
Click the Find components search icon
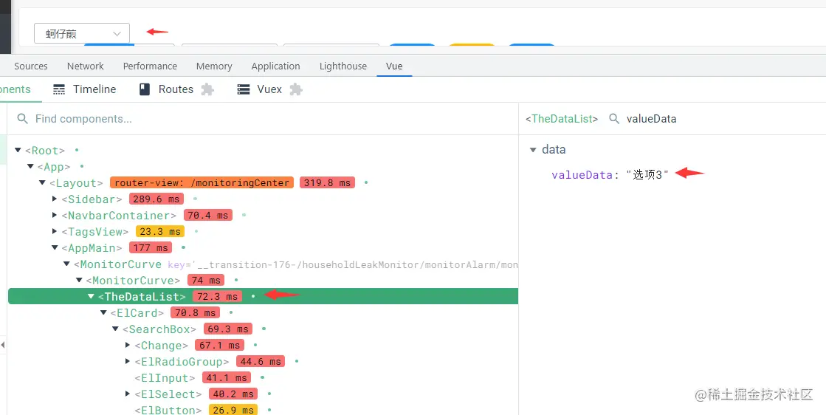pyautogui.click(x=22, y=118)
